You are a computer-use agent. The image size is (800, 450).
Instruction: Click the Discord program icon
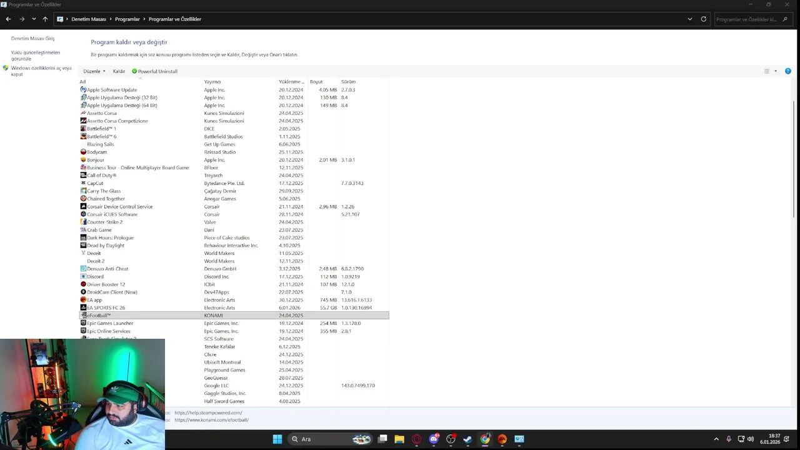click(x=83, y=276)
